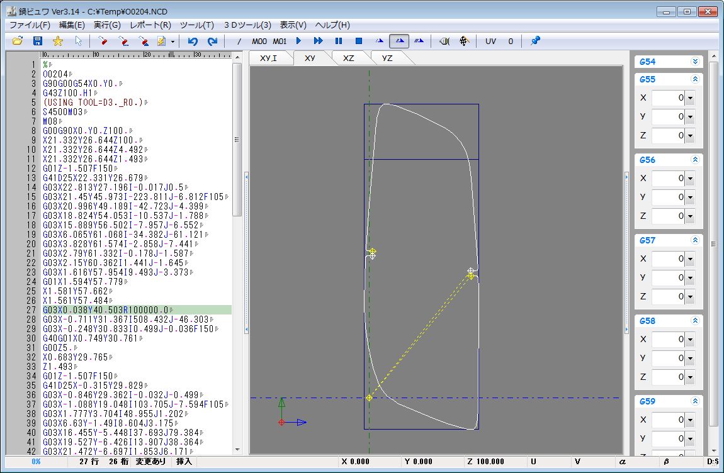724x473 pixels.
Task: Click the first red marker tool icon
Action: pos(103,41)
